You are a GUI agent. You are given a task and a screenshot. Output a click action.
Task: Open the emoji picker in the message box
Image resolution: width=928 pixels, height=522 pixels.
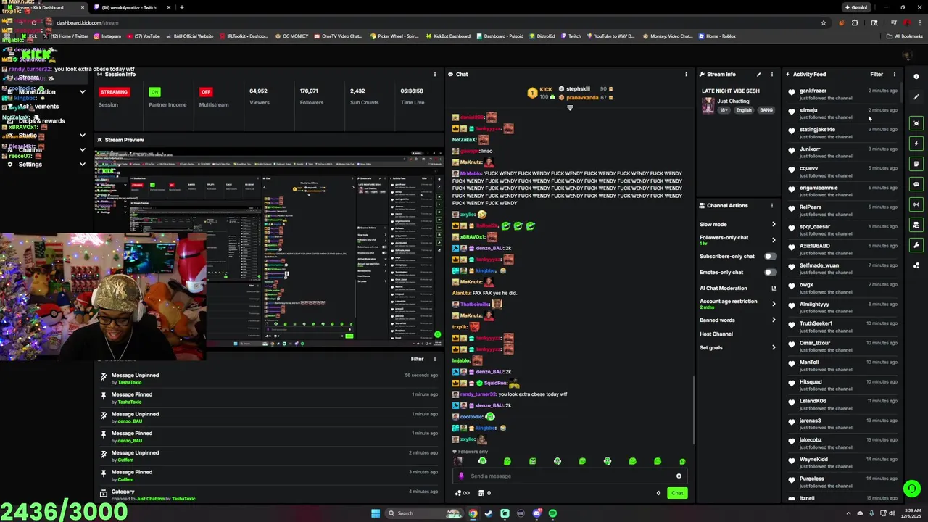(679, 476)
